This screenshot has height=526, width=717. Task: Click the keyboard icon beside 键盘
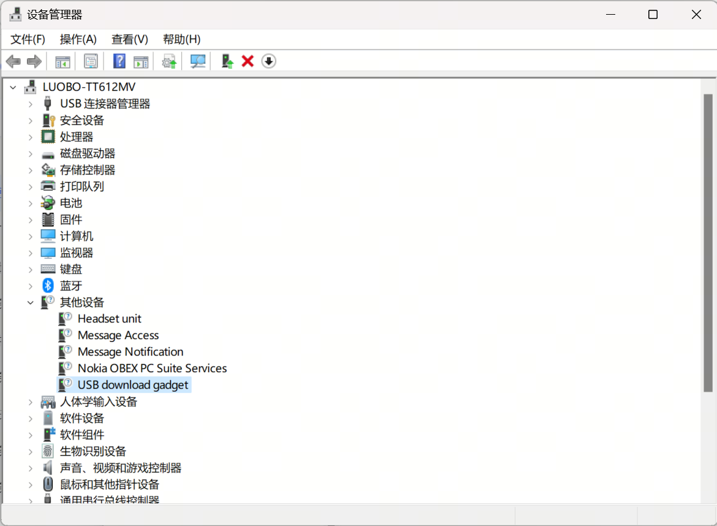pyautogui.click(x=48, y=269)
